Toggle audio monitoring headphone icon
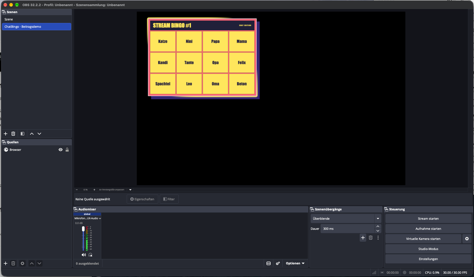The height and width of the screenshot is (277, 474). (x=90, y=255)
